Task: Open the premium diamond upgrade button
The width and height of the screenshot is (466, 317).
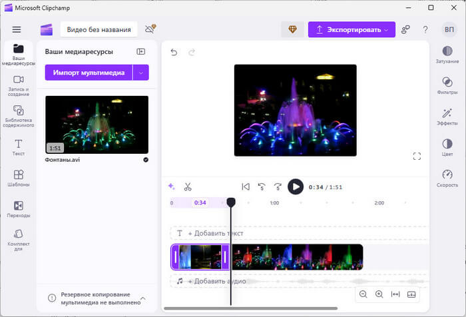Action: click(292, 29)
